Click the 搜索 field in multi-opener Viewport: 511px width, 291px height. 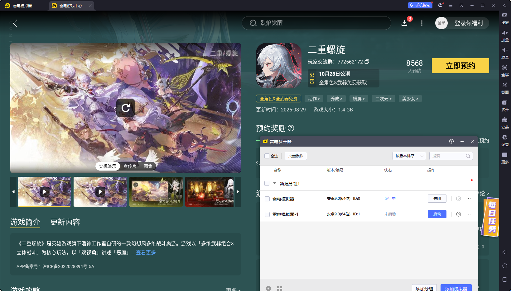point(451,156)
